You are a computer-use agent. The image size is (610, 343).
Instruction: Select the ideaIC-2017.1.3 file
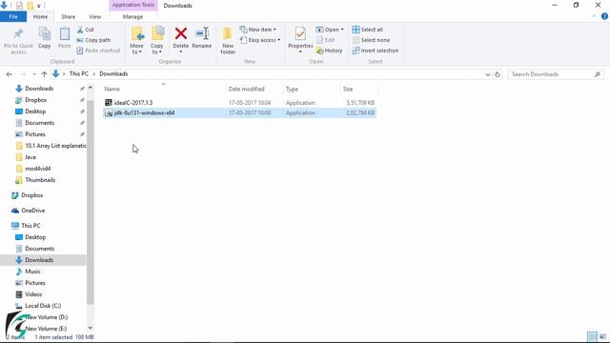click(239, 103)
